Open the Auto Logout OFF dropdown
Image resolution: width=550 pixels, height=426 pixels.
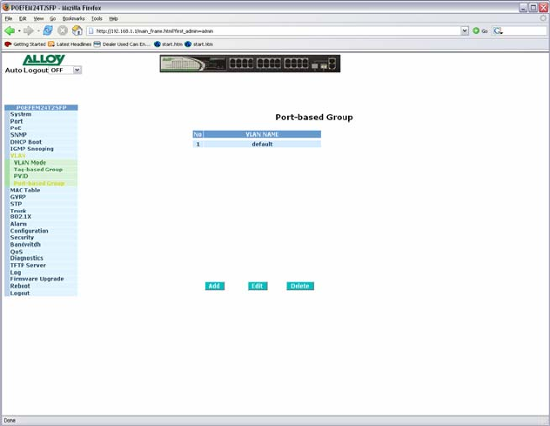[65, 70]
